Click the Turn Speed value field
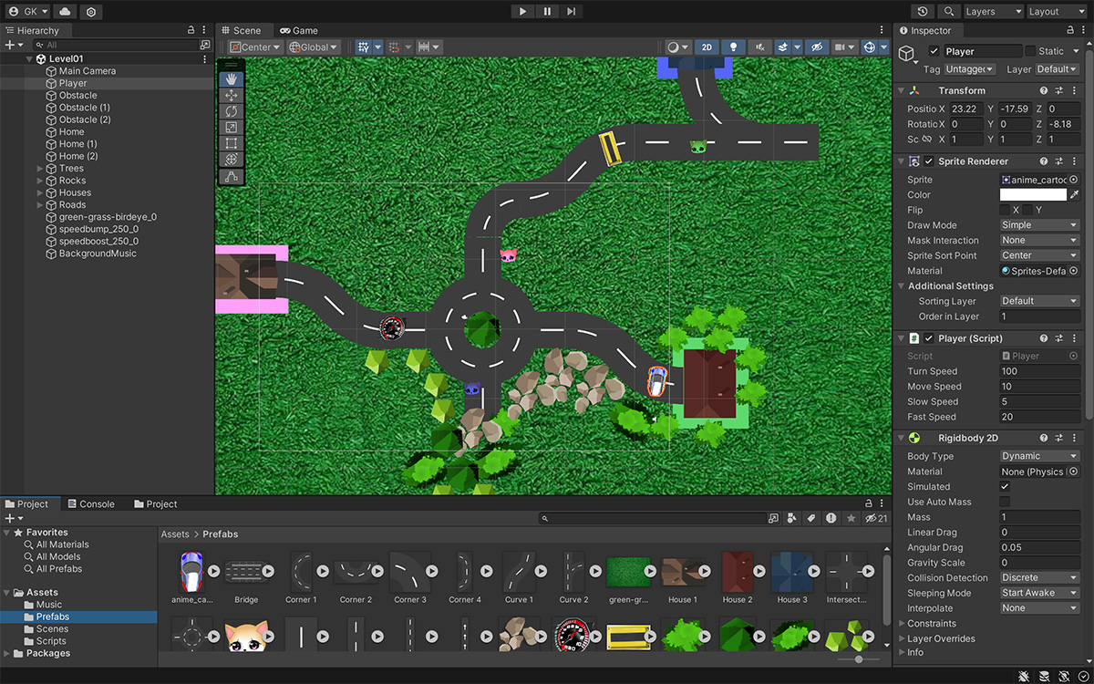This screenshot has height=684, width=1094. coord(1039,371)
